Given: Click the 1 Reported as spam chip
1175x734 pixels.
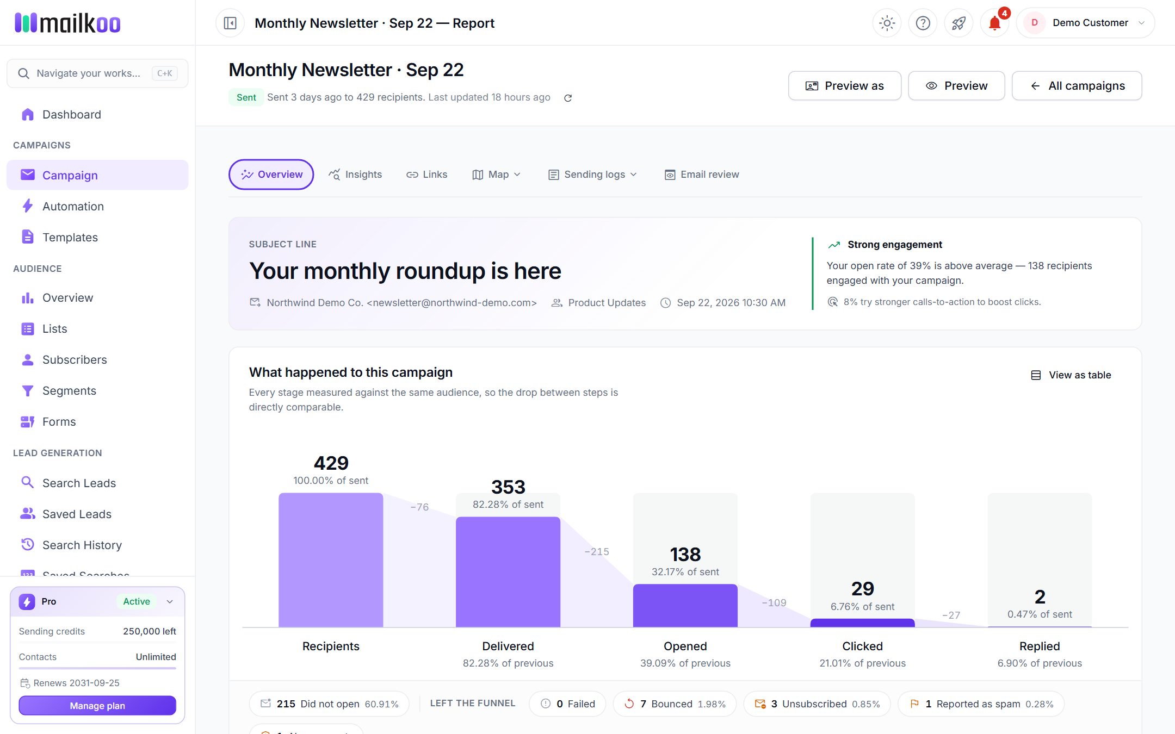Looking at the screenshot, I should click(x=981, y=704).
